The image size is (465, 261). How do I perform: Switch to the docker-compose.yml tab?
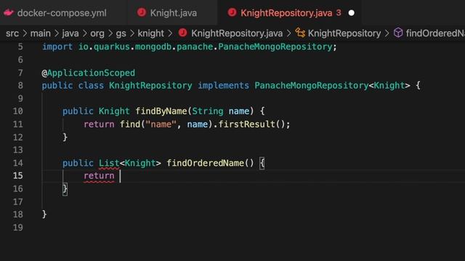(62, 13)
